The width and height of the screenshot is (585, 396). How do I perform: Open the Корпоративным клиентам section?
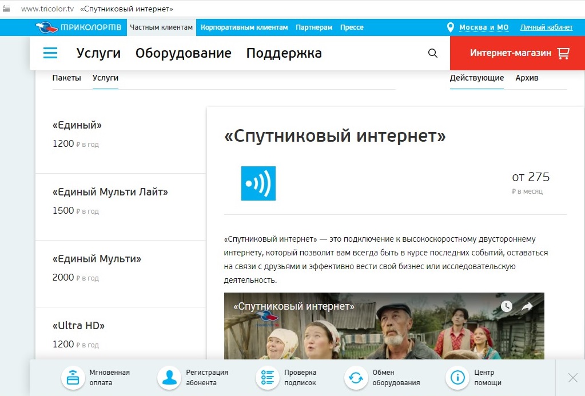click(244, 27)
